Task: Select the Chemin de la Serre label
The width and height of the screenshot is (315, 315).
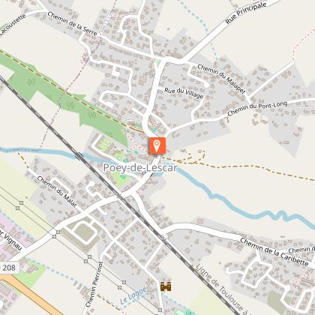Action: 72,24
